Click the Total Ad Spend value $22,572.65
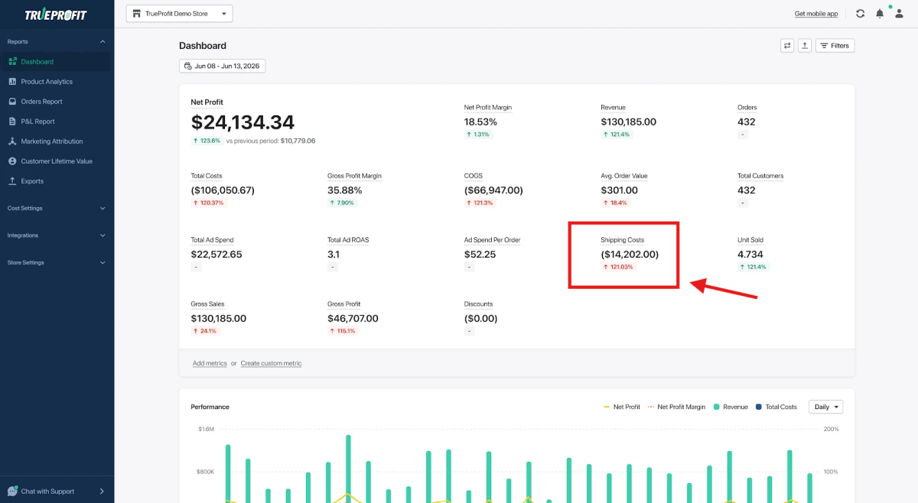Viewport: 918px width, 503px height. point(216,255)
